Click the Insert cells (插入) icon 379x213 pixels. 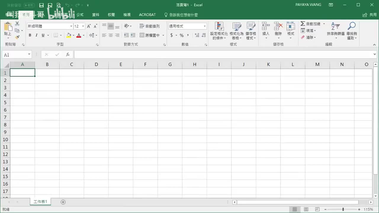[x=266, y=26]
